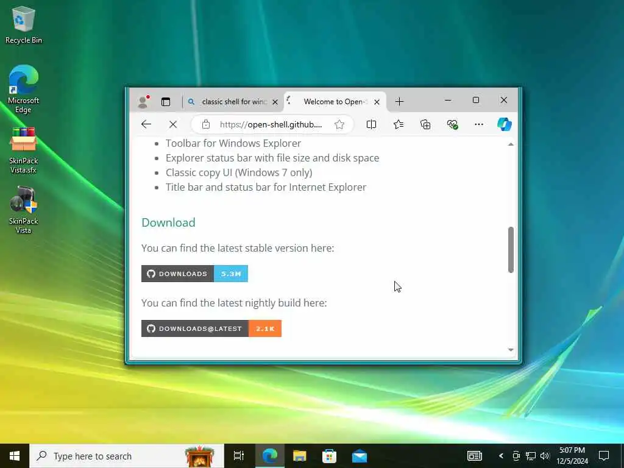
Task: Click the vertical scrollbar thumb
Action: (511, 250)
